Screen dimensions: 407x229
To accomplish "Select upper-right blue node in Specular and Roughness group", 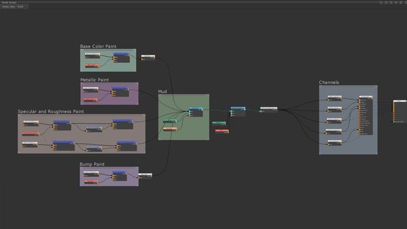I will (x=123, y=124).
